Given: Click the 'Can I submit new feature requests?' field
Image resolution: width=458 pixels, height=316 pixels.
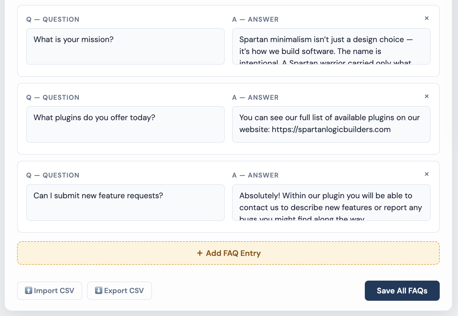Looking at the screenshot, I should [125, 203].
